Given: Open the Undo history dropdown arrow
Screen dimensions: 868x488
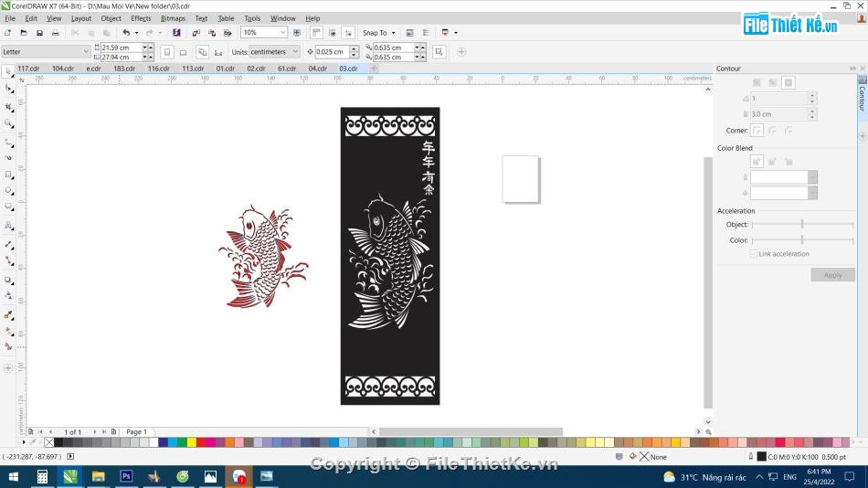Looking at the screenshot, I should (x=137, y=33).
